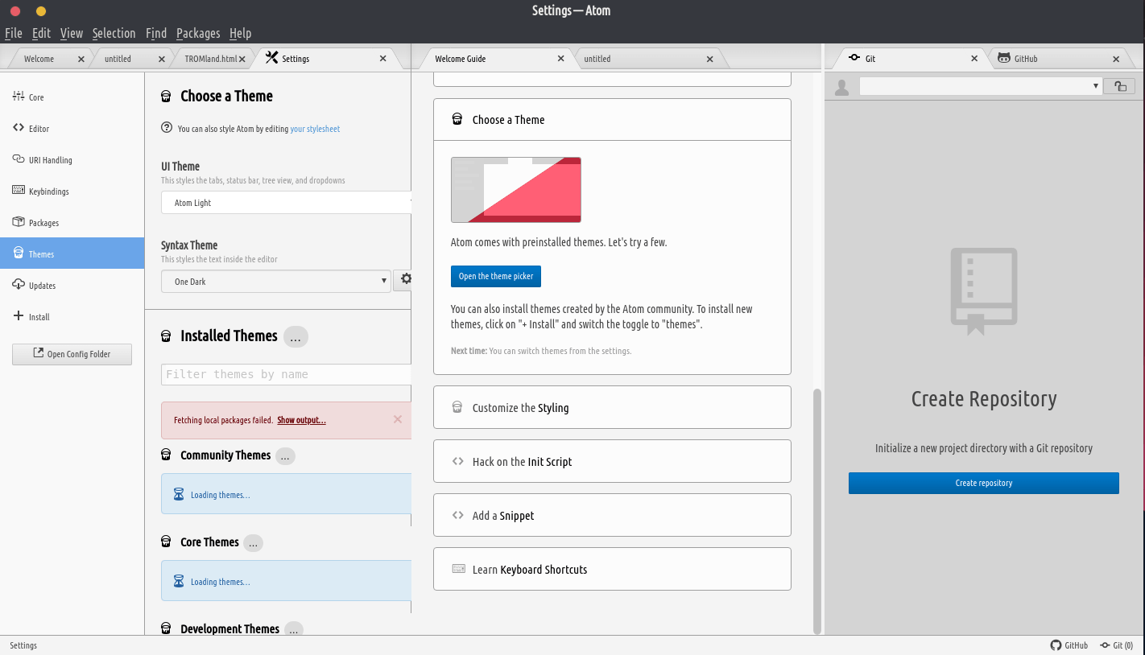Open the Editor settings code icon

pos(19,128)
